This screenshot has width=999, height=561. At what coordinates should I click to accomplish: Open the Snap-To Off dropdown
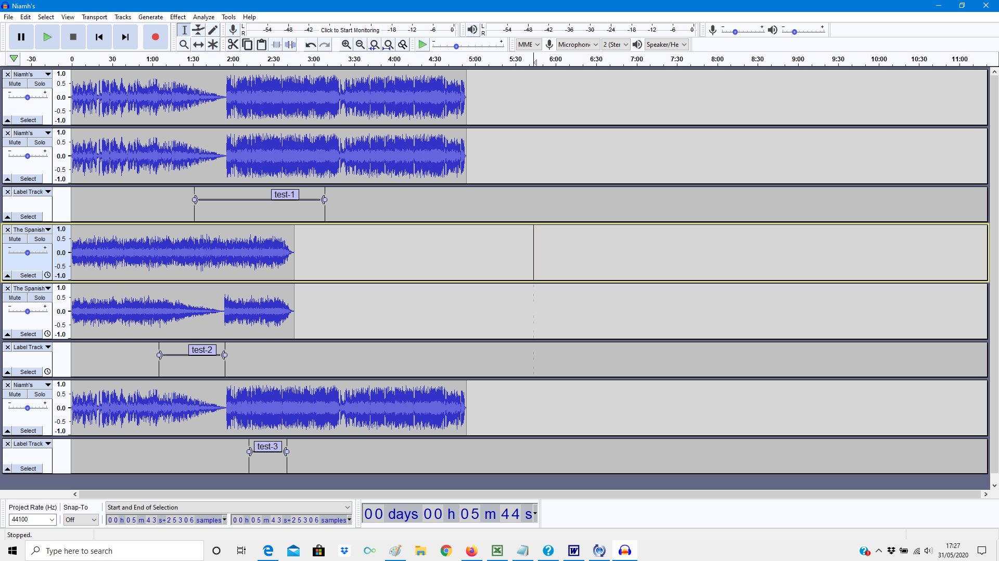tap(81, 519)
